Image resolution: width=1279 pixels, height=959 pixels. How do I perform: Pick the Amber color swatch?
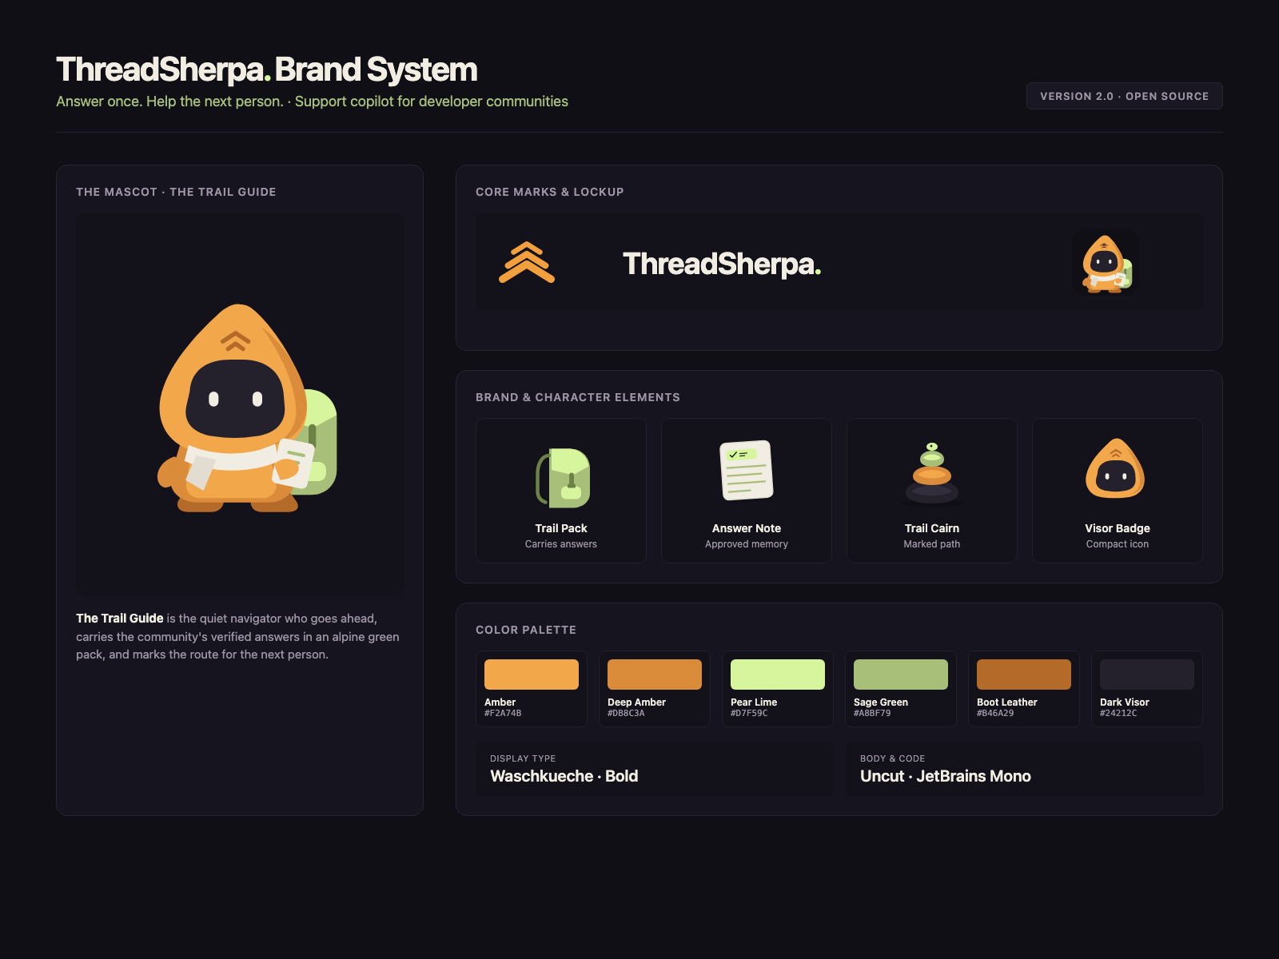[532, 674]
